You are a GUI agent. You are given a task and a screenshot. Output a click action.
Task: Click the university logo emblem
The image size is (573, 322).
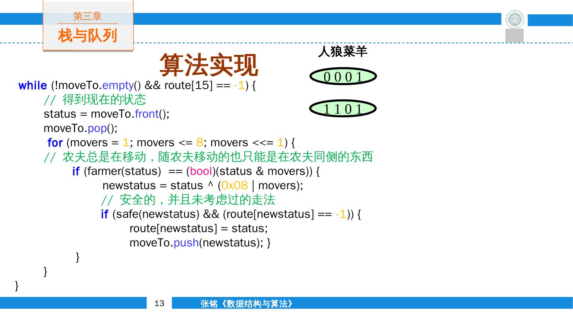coord(515,19)
